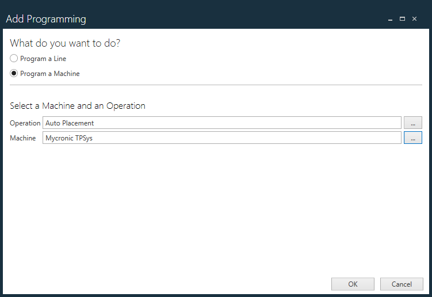Confirm the dialog with OK
This screenshot has width=432, height=297.
[353, 284]
